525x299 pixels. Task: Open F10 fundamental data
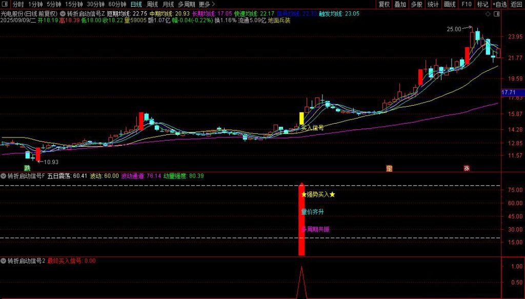coord(466,4)
